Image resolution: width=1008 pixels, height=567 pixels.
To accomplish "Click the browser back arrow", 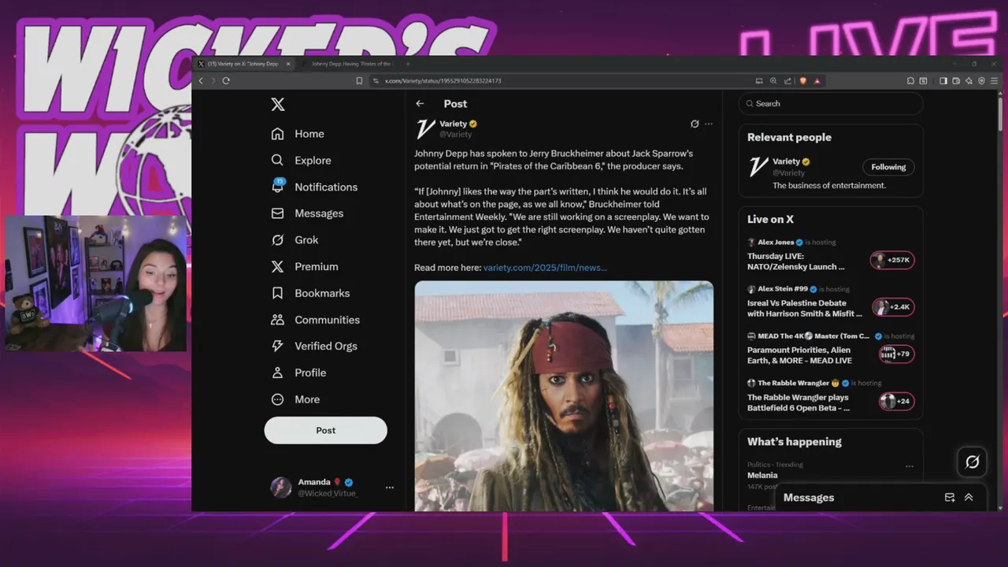I will 201,80.
